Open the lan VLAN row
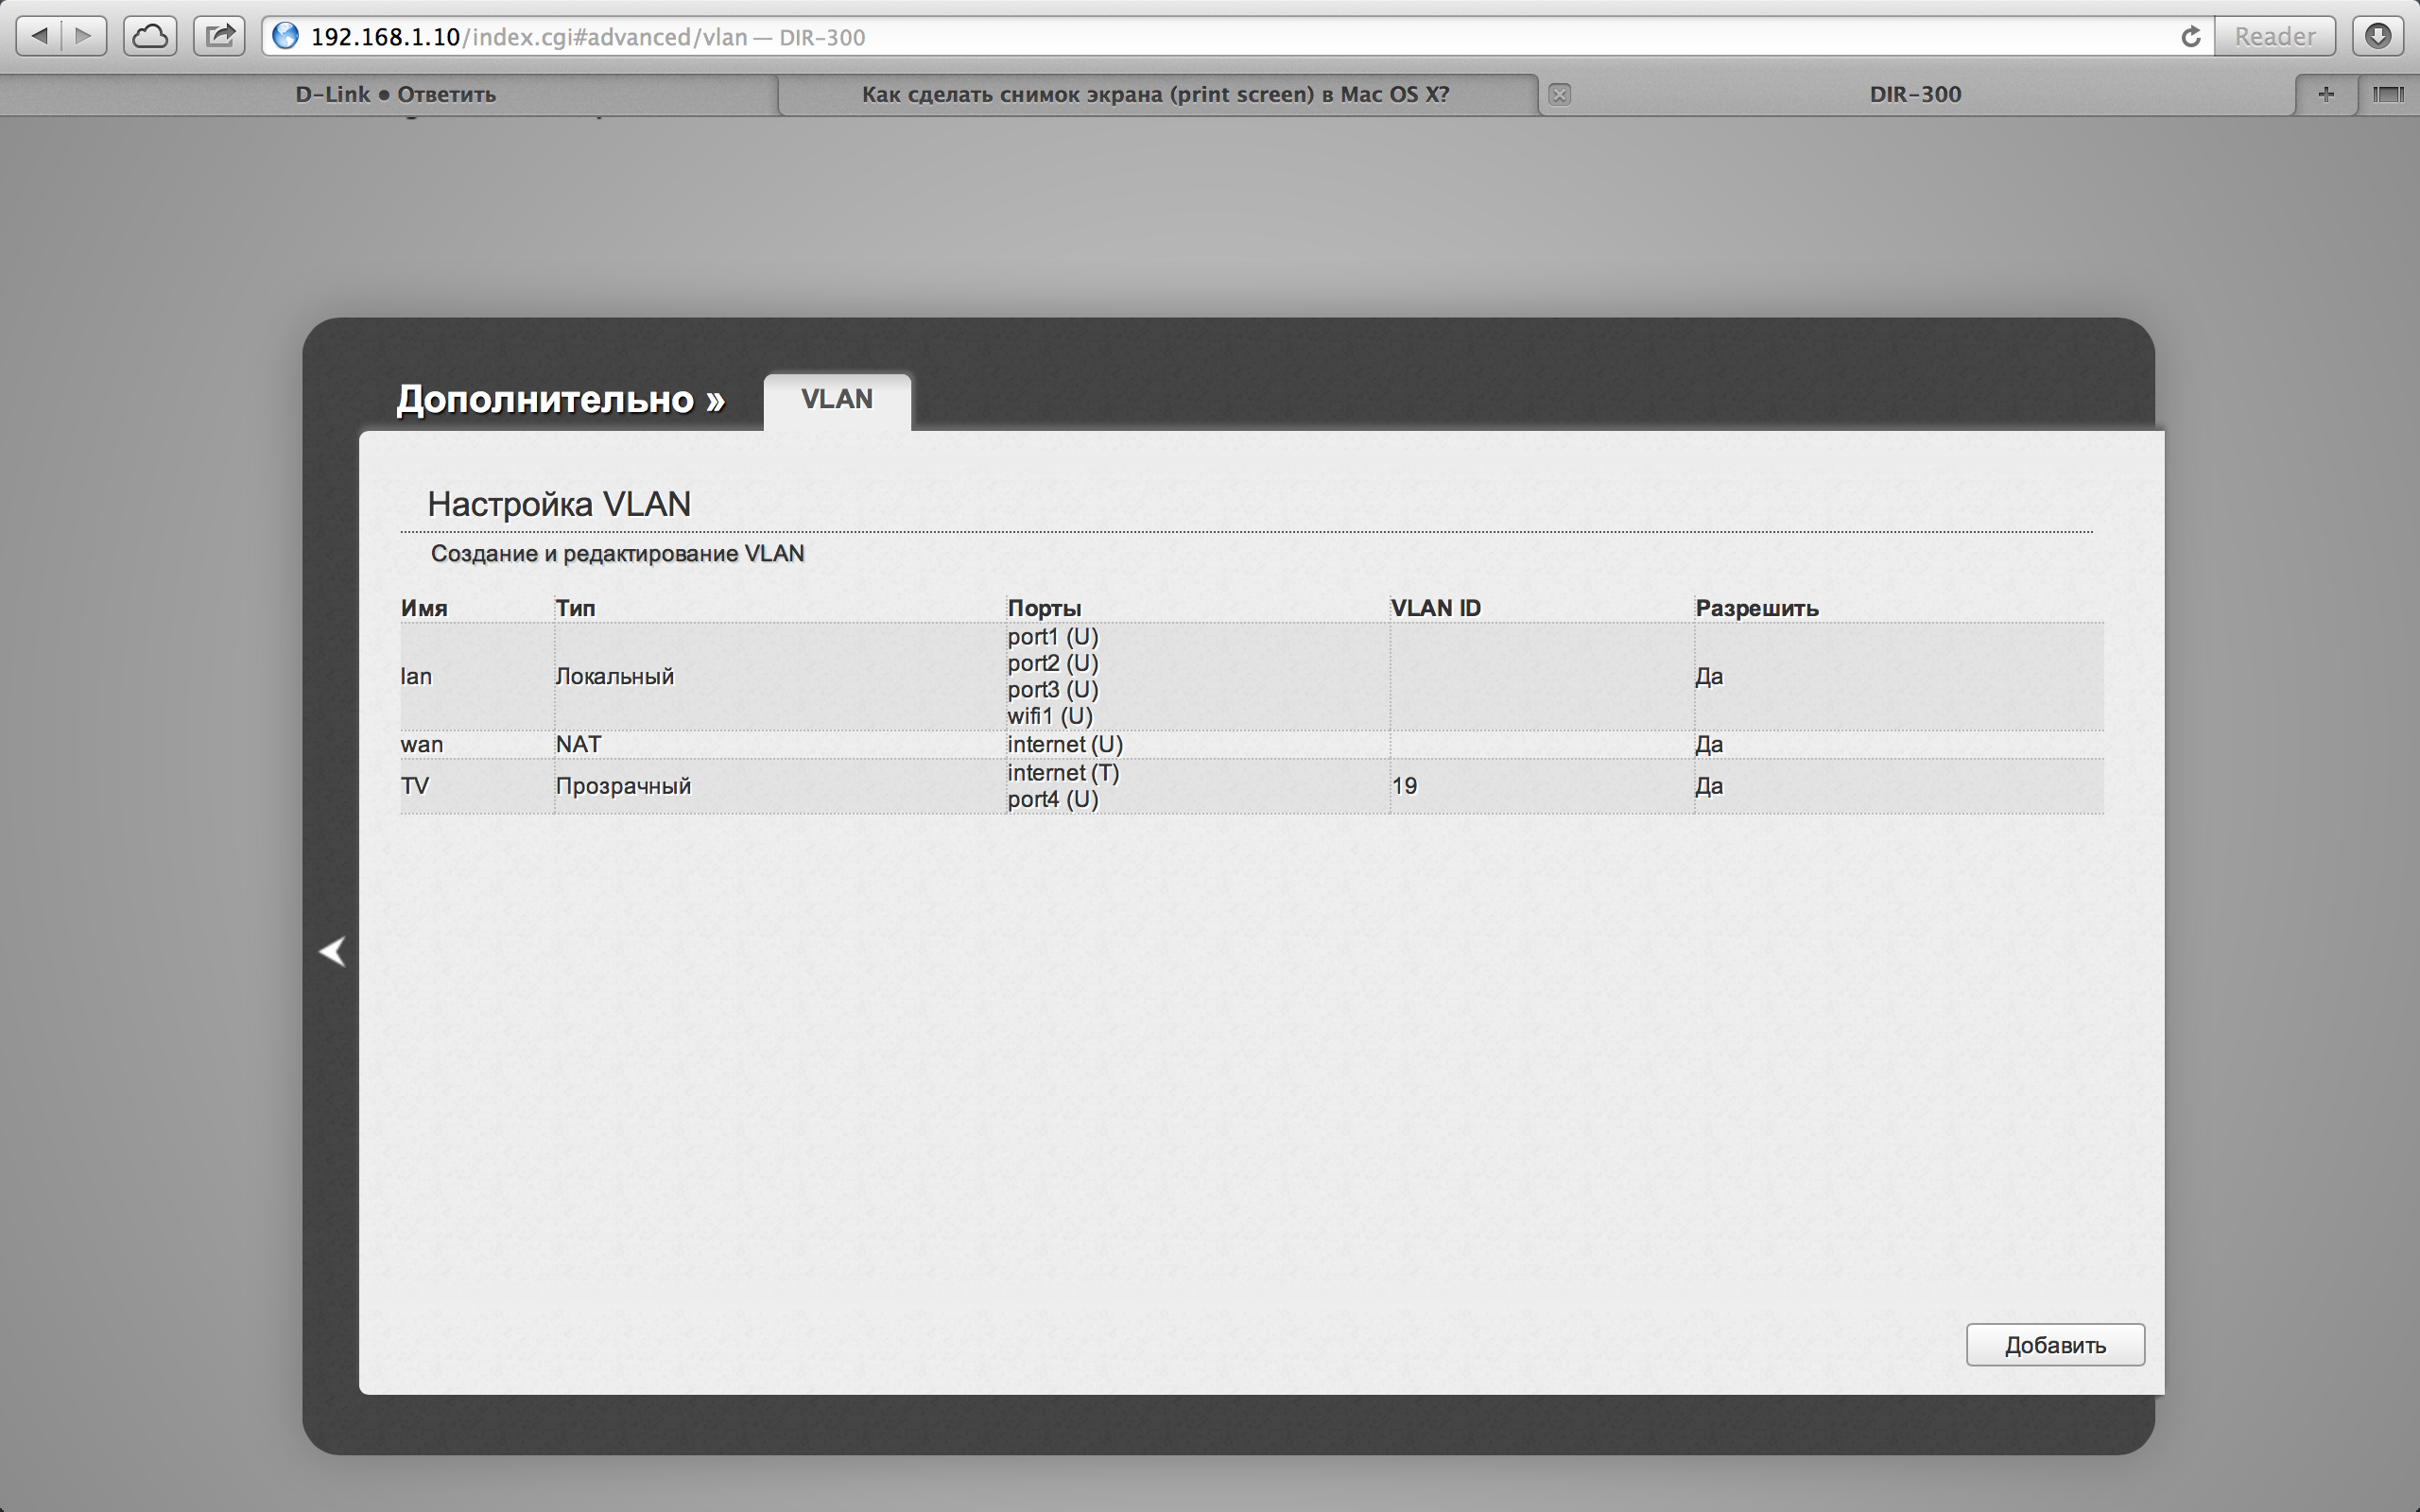Viewport: 2420px width, 1512px height. point(416,677)
